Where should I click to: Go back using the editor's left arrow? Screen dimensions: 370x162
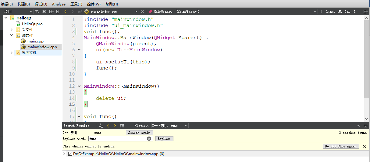[66, 12]
